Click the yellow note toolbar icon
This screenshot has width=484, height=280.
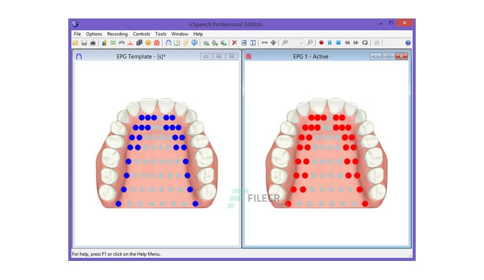pyautogui.click(x=185, y=43)
